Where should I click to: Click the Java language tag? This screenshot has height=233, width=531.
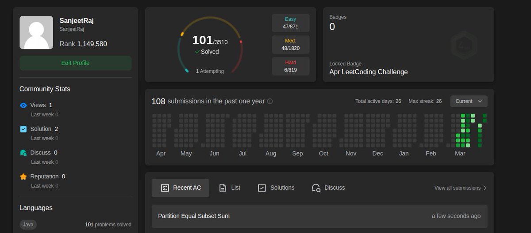point(28,225)
